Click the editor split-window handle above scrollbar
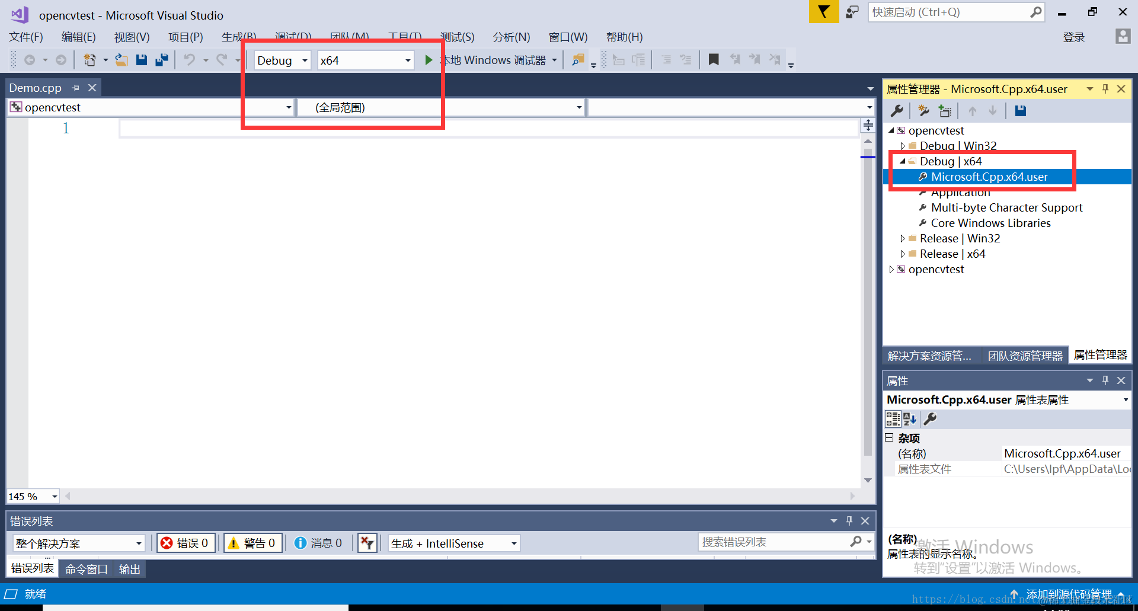Image resolution: width=1138 pixels, height=611 pixels. tap(868, 125)
